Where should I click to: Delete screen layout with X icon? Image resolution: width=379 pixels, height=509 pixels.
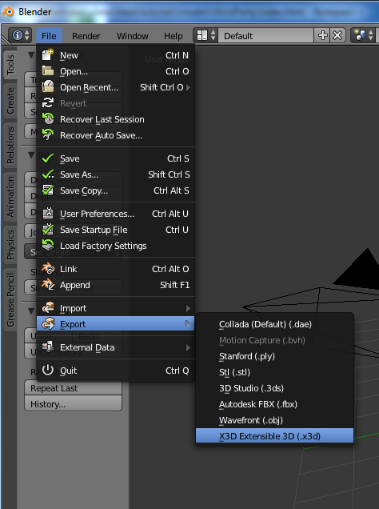[337, 35]
